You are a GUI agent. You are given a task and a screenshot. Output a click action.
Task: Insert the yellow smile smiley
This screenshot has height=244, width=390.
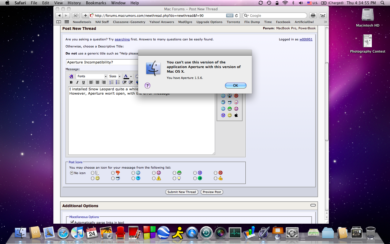coord(230,115)
